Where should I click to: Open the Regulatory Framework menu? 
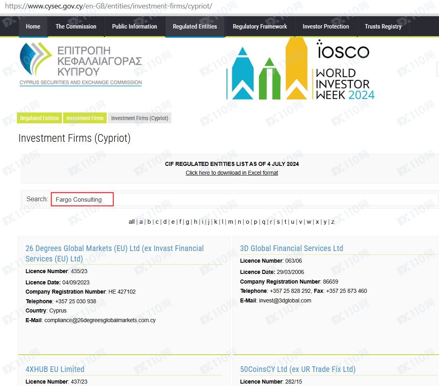click(260, 27)
